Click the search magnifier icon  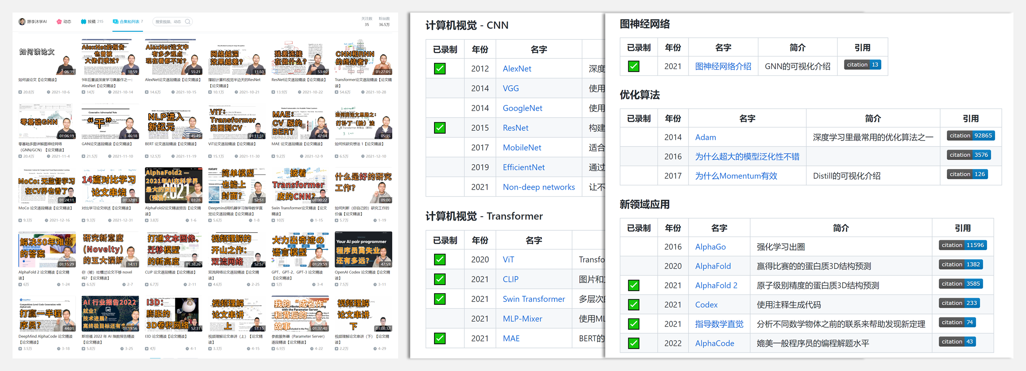coord(188,21)
